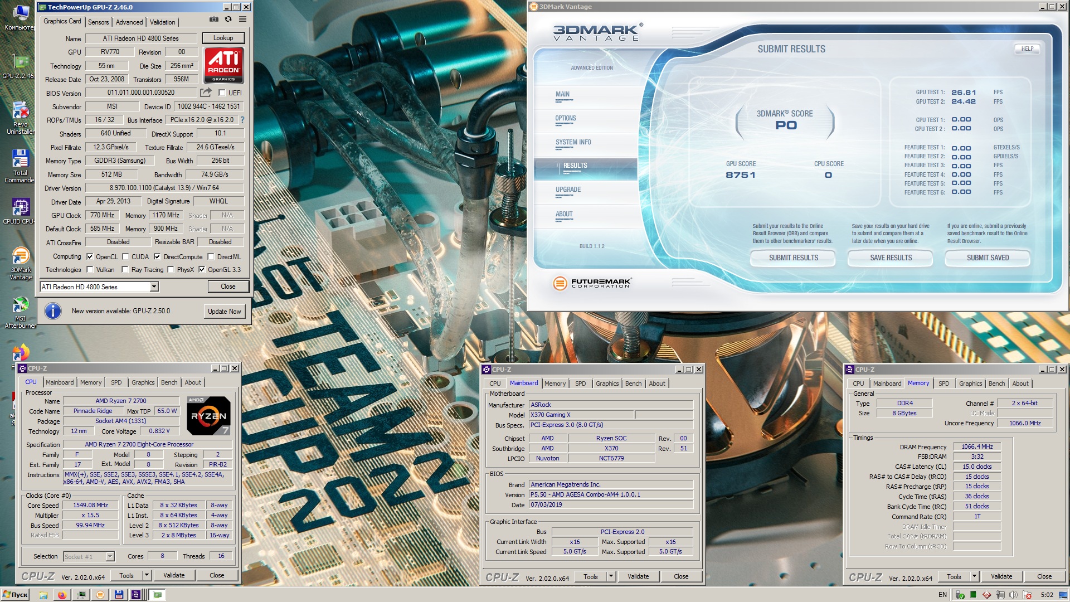Switch to the Validation tab in GPU-Z
The height and width of the screenshot is (602, 1070).
(x=163, y=22)
